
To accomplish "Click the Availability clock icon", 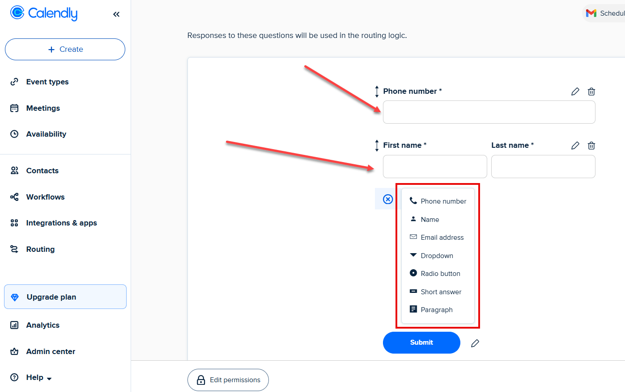I will coord(15,134).
